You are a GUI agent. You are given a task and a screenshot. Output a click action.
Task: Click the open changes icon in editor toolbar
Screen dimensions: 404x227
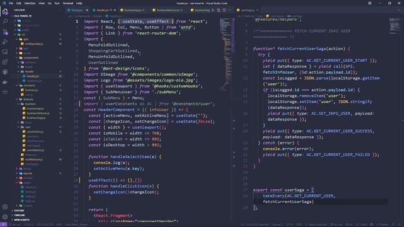[218, 10]
